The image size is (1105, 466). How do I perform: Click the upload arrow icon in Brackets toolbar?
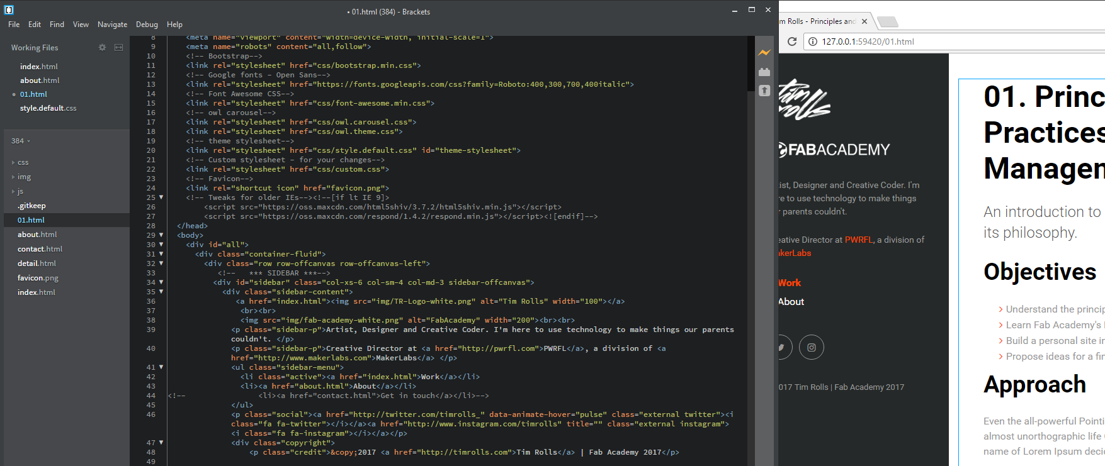pyautogui.click(x=764, y=91)
